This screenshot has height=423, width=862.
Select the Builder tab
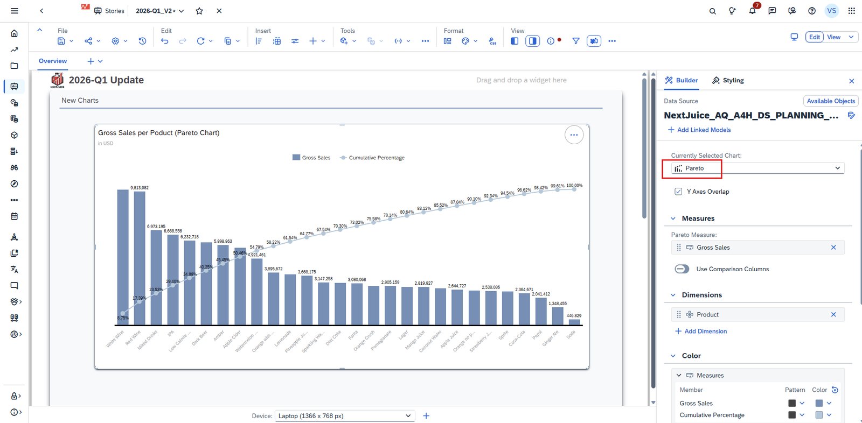(682, 80)
